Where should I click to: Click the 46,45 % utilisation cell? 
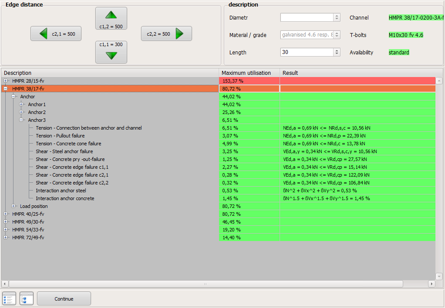(x=249, y=222)
